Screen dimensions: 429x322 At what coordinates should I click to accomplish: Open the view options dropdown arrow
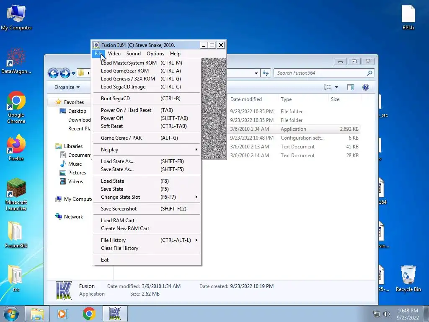pos(336,87)
